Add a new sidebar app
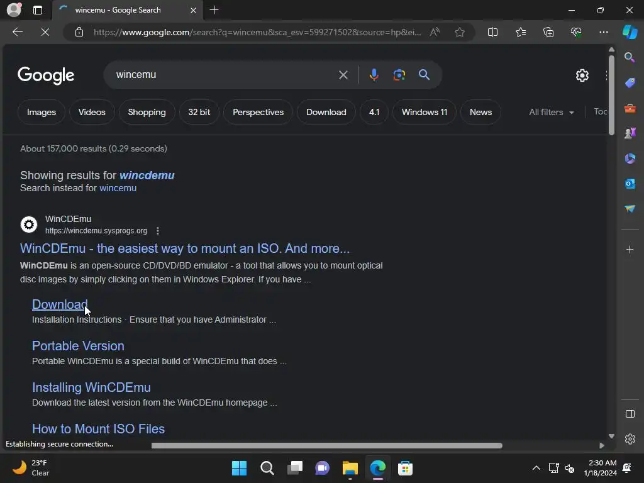The image size is (644, 483). 630,249
